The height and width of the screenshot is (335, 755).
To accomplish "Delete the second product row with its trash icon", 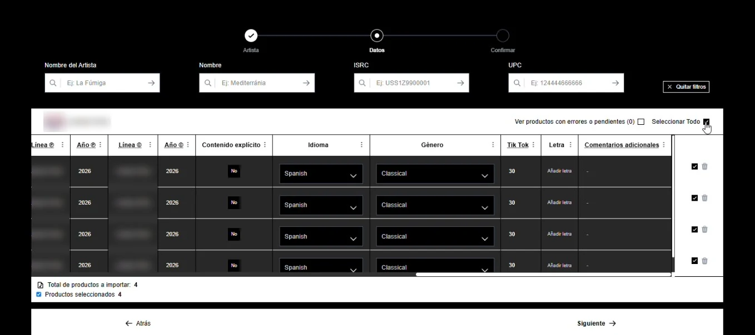I will click(x=704, y=198).
